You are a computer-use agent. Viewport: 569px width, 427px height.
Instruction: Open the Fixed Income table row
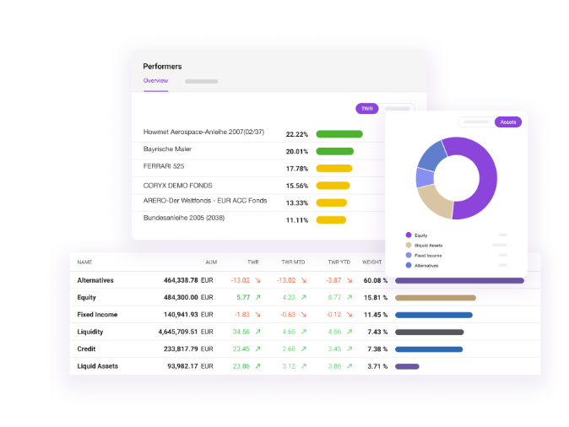pyautogui.click(x=305, y=315)
